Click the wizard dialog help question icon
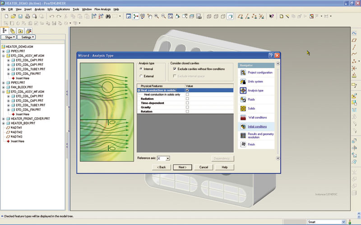Screen dimensions: 361x225 pyautogui.click(x=271, y=55)
